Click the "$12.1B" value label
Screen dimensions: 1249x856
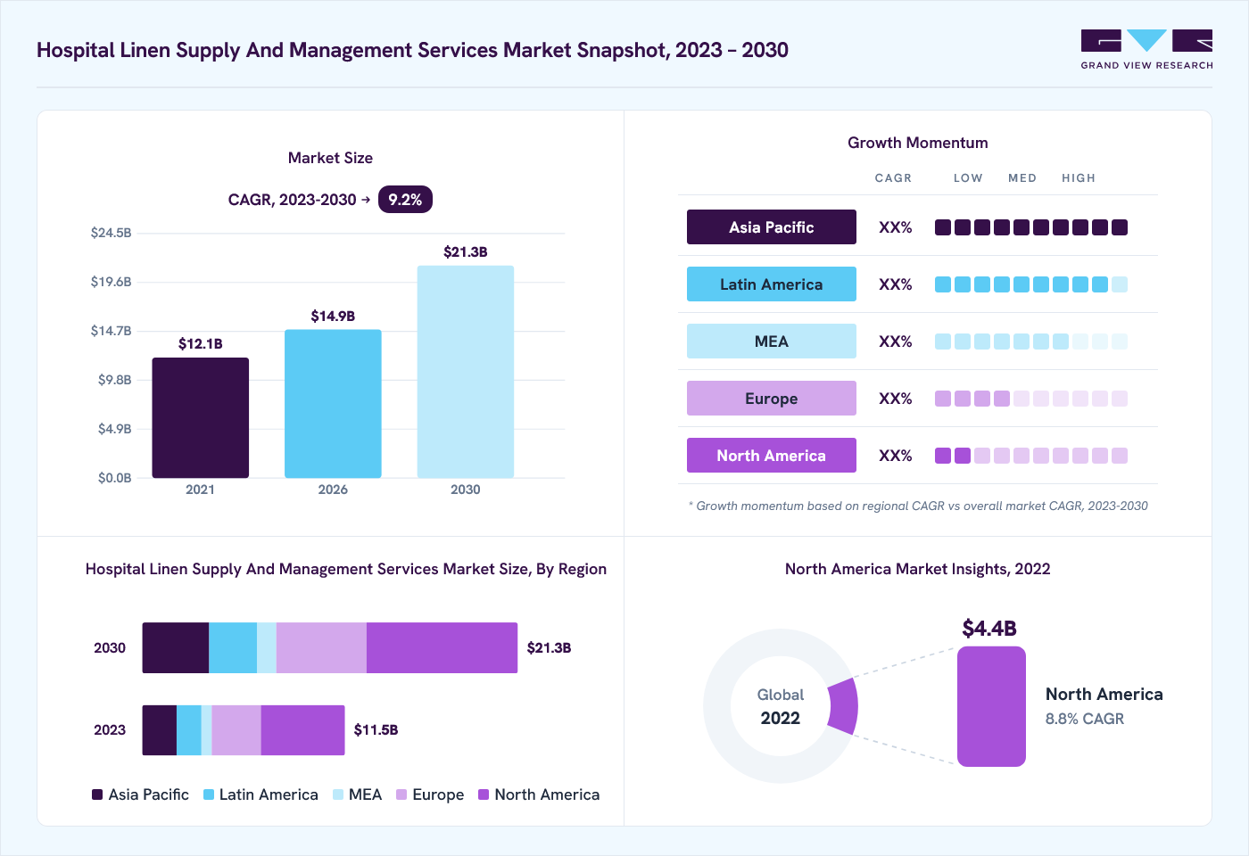coord(201,344)
